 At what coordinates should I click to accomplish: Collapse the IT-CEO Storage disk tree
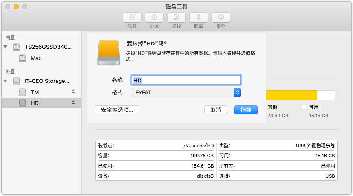point(6,81)
